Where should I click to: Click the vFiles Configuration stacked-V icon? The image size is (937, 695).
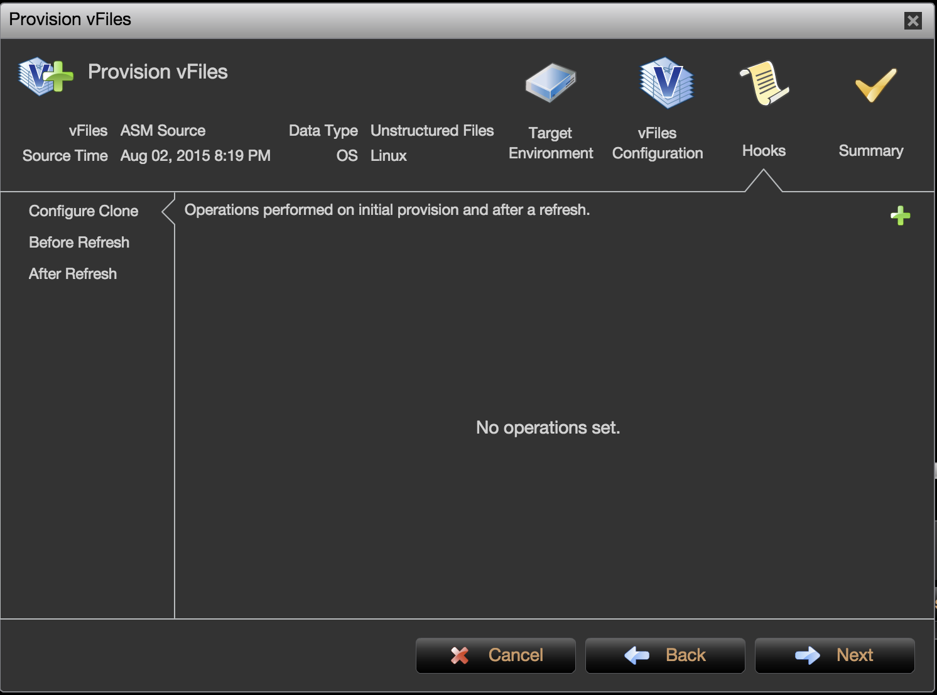tap(666, 83)
